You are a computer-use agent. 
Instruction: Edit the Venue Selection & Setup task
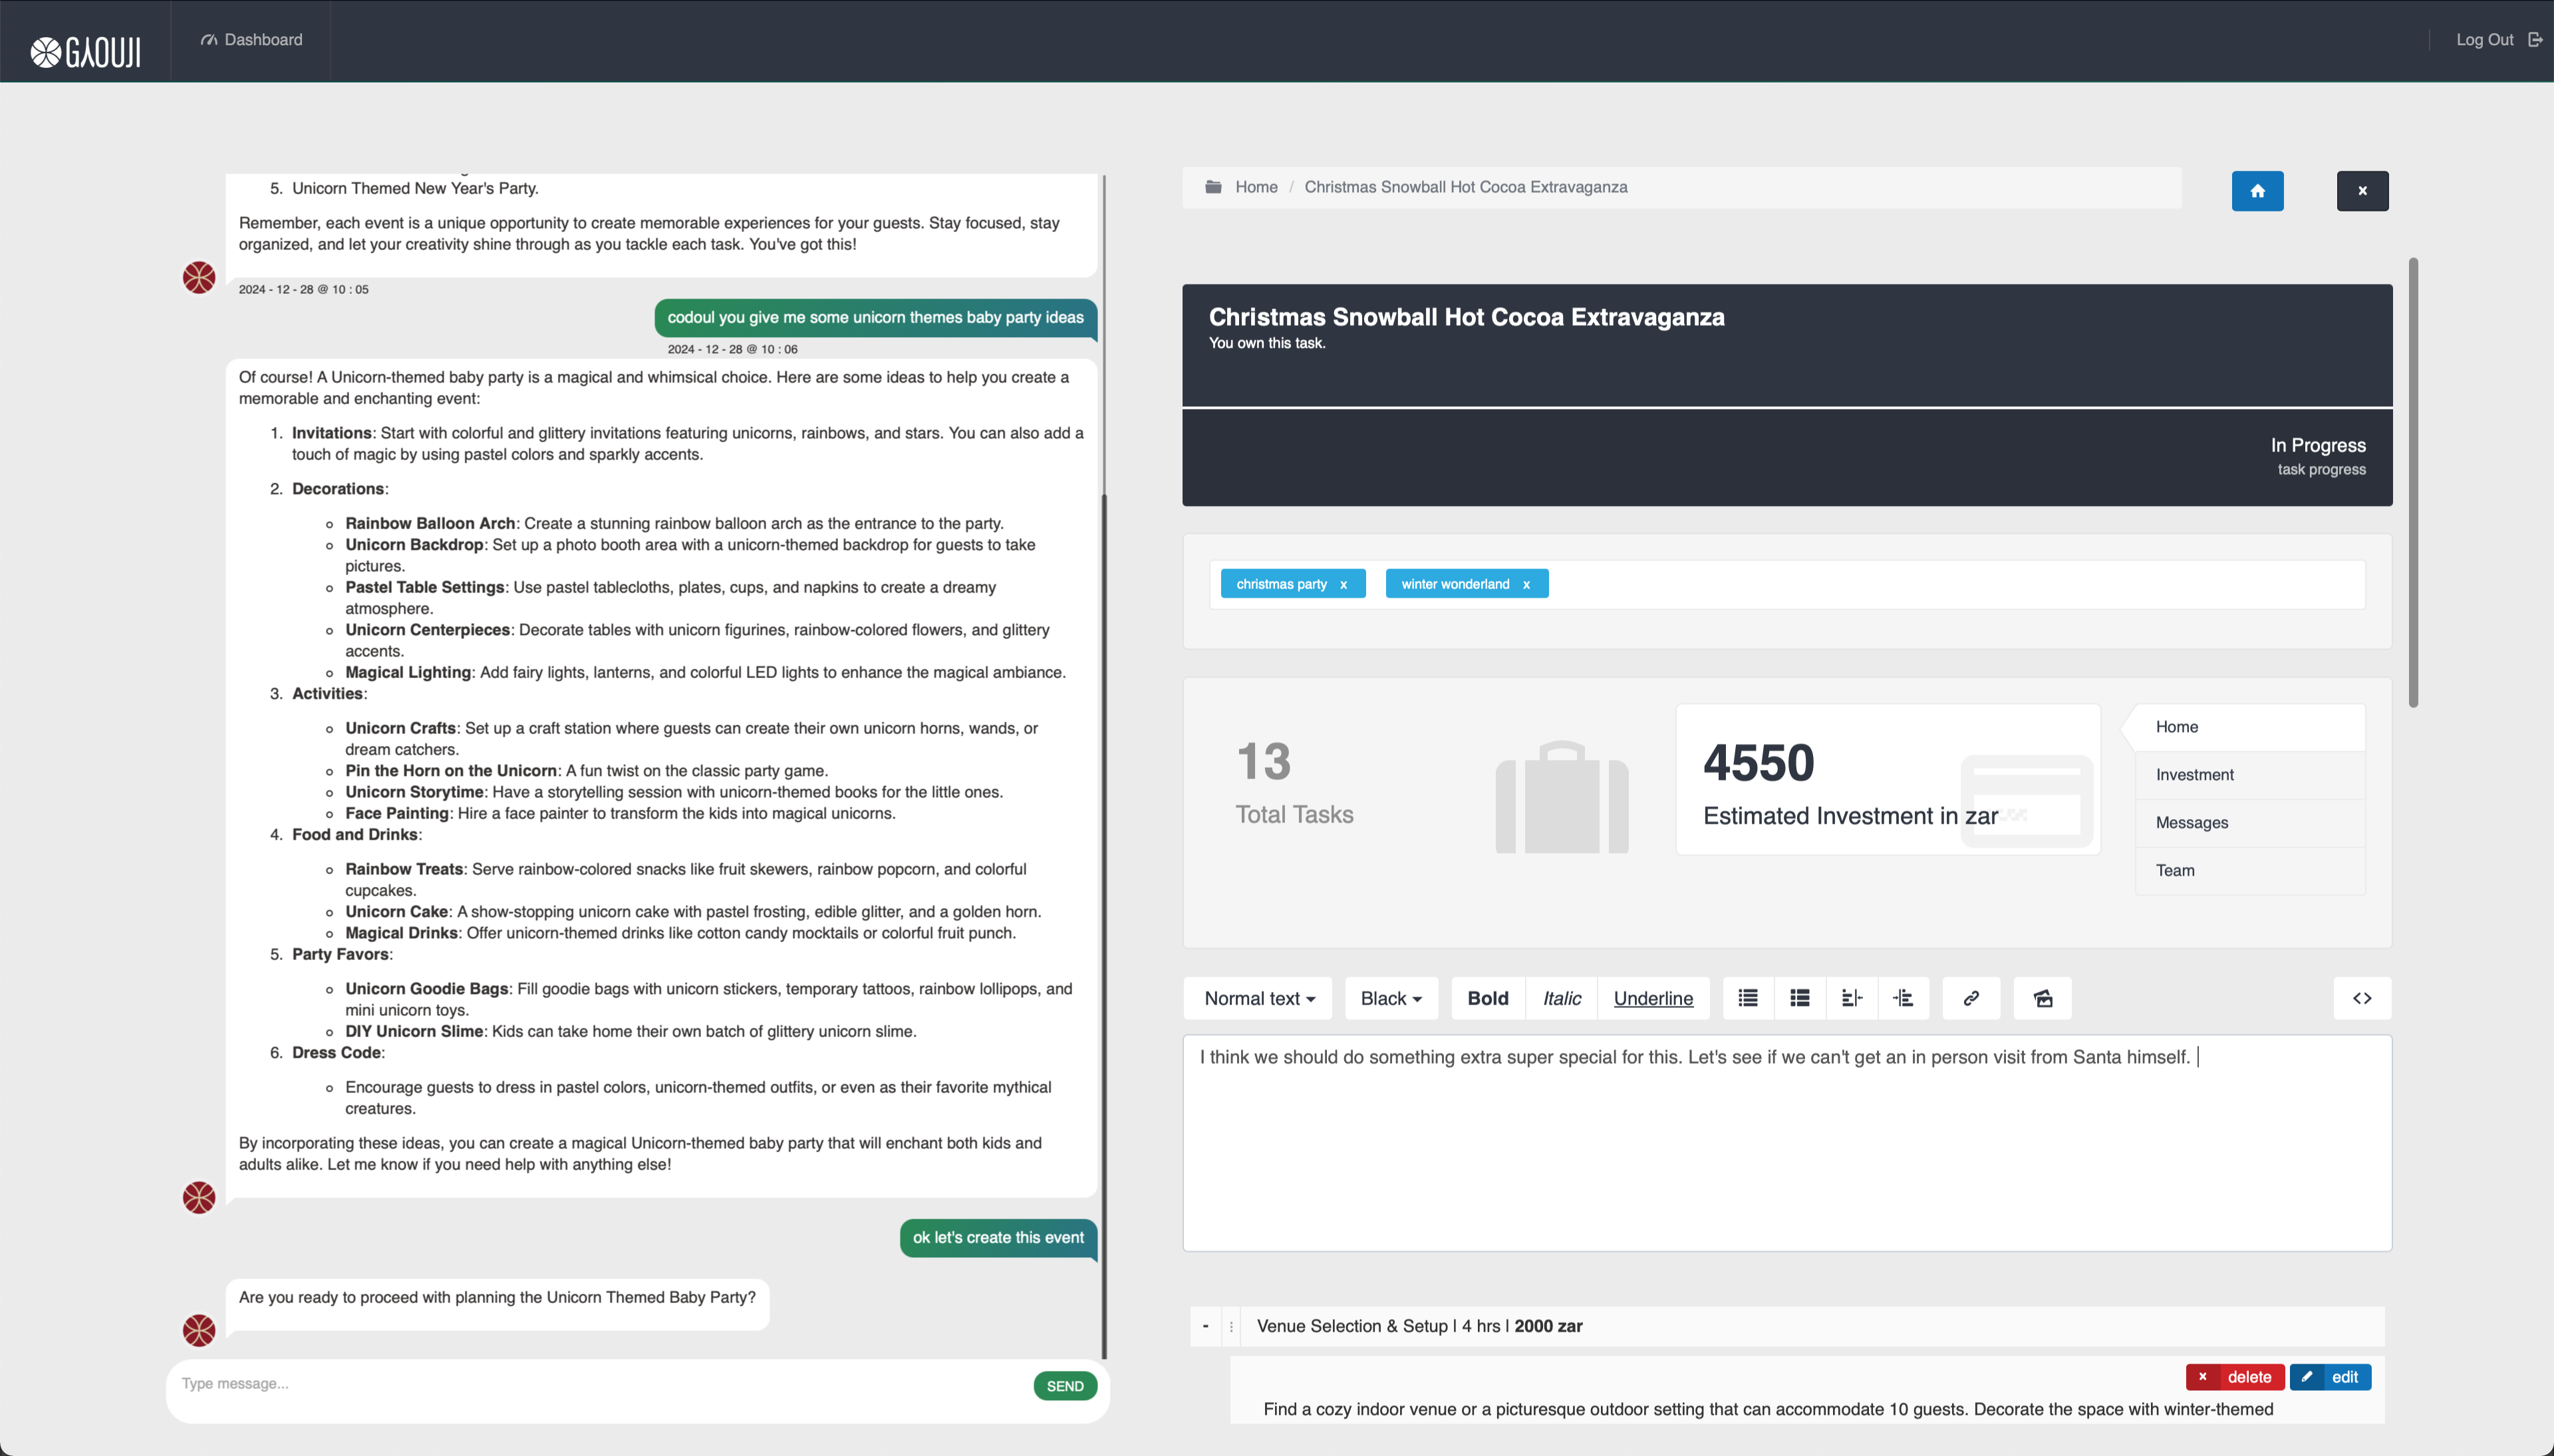tap(2330, 1377)
